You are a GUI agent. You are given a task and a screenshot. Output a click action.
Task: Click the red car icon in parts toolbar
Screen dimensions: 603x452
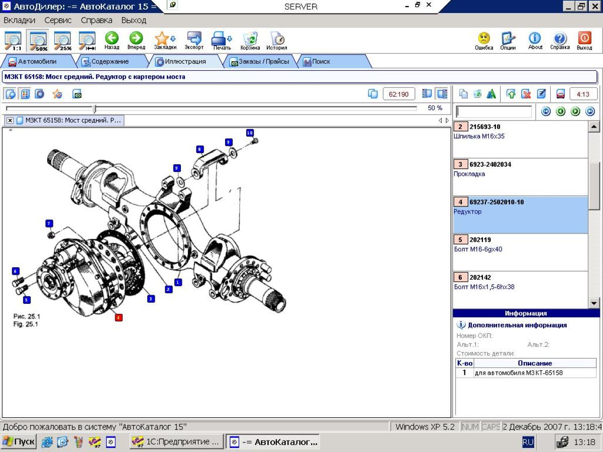click(x=560, y=94)
